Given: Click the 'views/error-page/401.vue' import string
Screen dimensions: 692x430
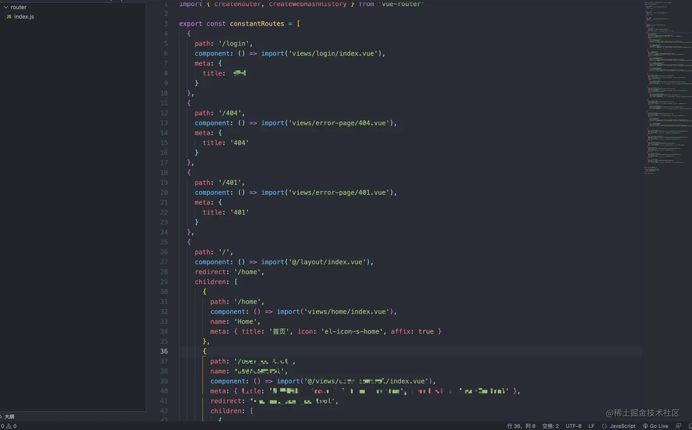Looking at the screenshot, I should 339,193.
